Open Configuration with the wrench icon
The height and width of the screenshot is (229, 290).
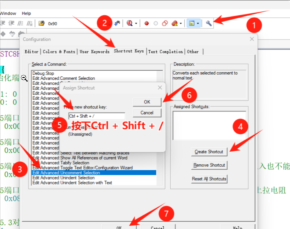click(209, 23)
